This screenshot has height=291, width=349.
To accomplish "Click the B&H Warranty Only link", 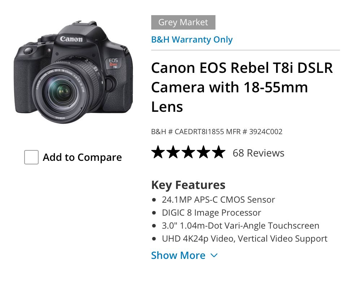I will click(x=192, y=40).
